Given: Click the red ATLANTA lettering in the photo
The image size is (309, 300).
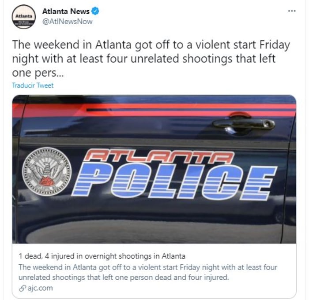Looking at the screenshot, I should [x=158, y=156].
